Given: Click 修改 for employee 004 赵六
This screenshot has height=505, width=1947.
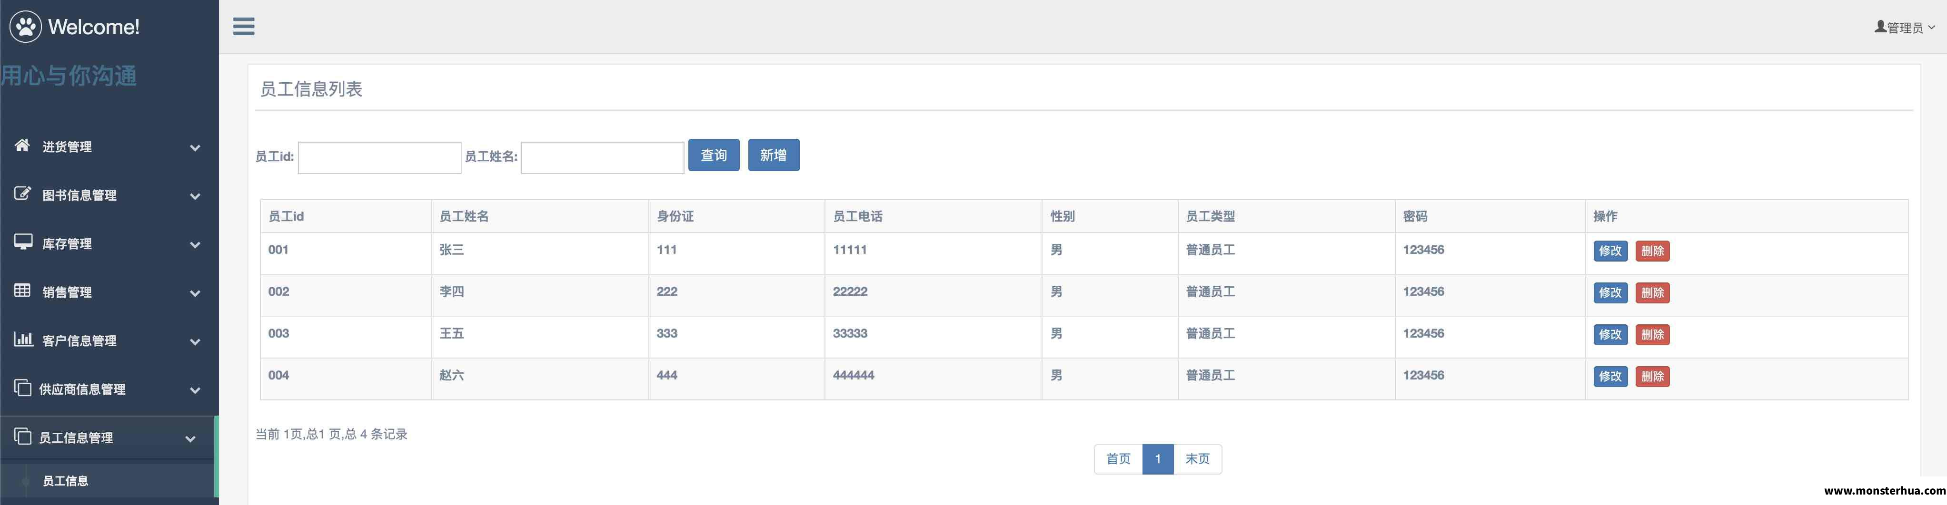Looking at the screenshot, I should pos(1610,376).
